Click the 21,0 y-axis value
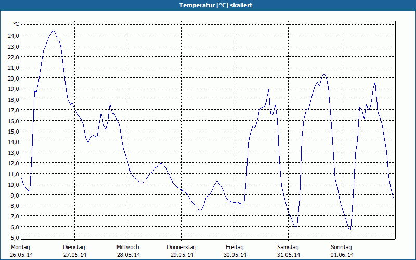The height and width of the screenshot is (260, 416). coord(14,68)
